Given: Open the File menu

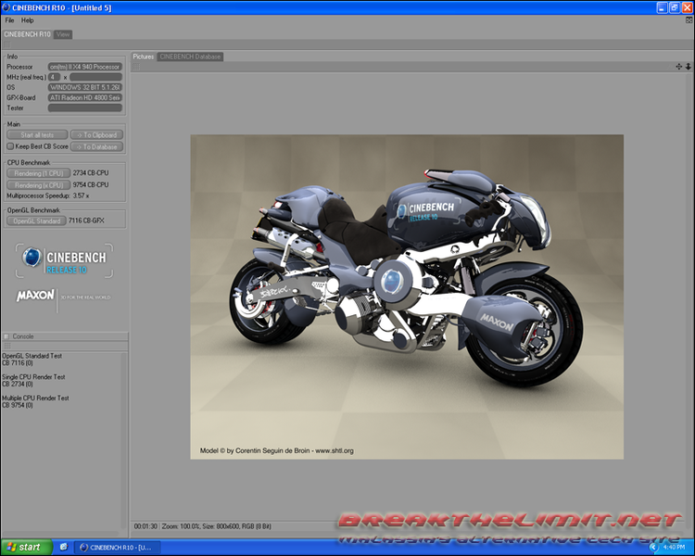Looking at the screenshot, I should [x=9, y=20].
